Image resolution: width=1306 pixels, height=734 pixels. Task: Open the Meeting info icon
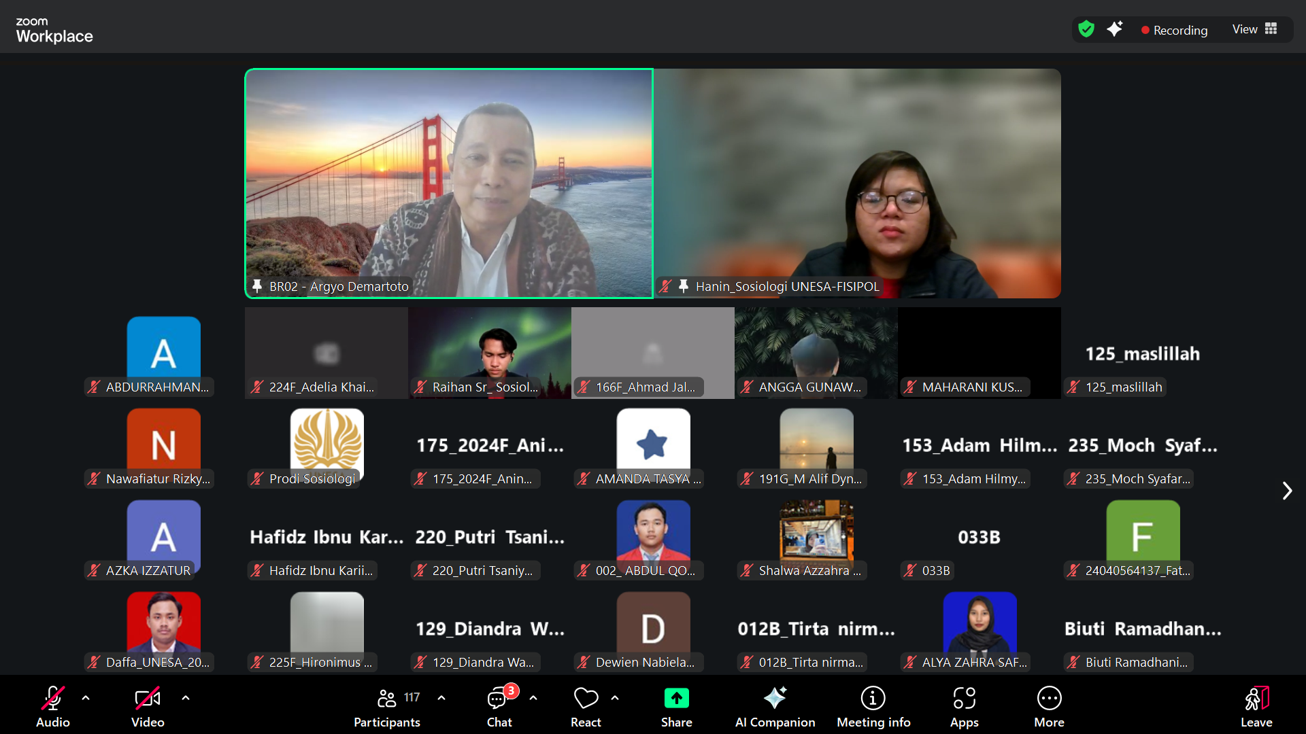pos(873,699)
